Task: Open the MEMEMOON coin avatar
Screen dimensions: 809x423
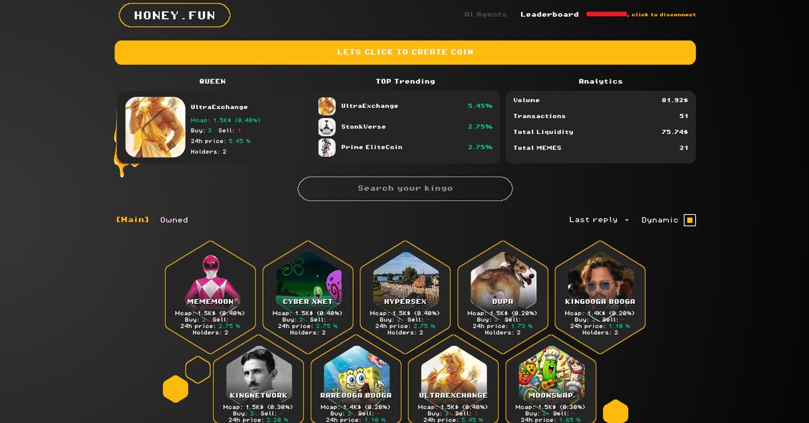Action: (211, 276)
